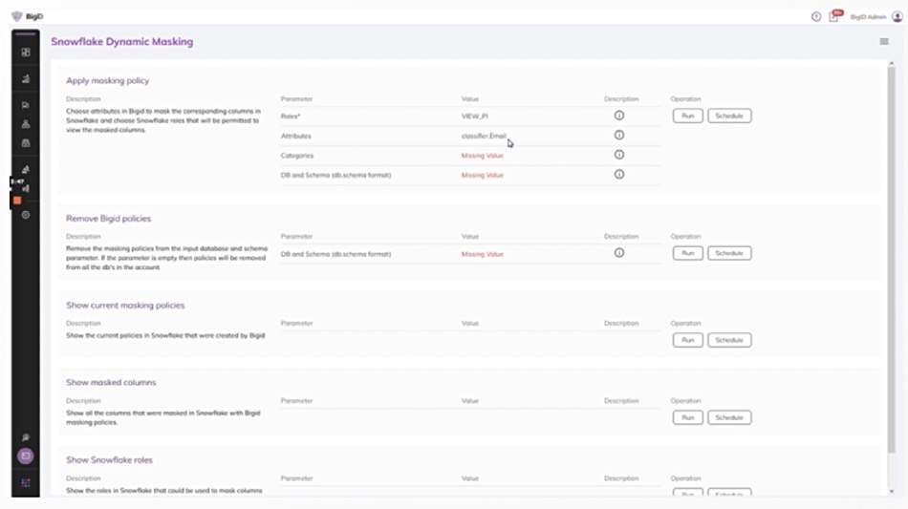
Task: Click the Show current masking policies heading
Action: 125,305
